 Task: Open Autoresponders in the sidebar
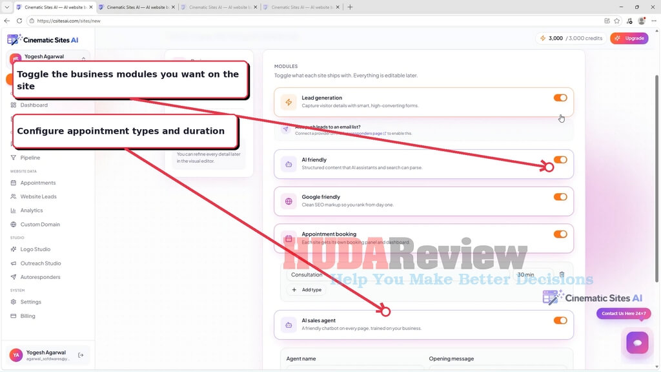(x=40, y=277)
